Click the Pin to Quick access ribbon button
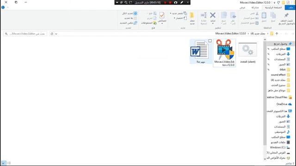 [287, 18]
